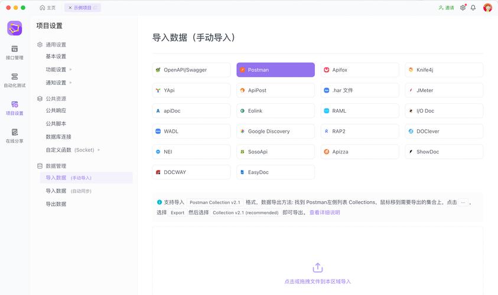Image resolution: width=498 pixels, height=295 pixels.
Task: Click the 数据管理 group header
Action: click(52, 166)
